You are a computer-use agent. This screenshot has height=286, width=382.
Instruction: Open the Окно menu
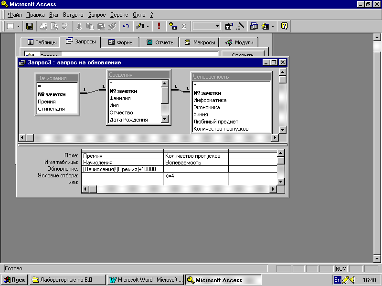pos(139,15)
